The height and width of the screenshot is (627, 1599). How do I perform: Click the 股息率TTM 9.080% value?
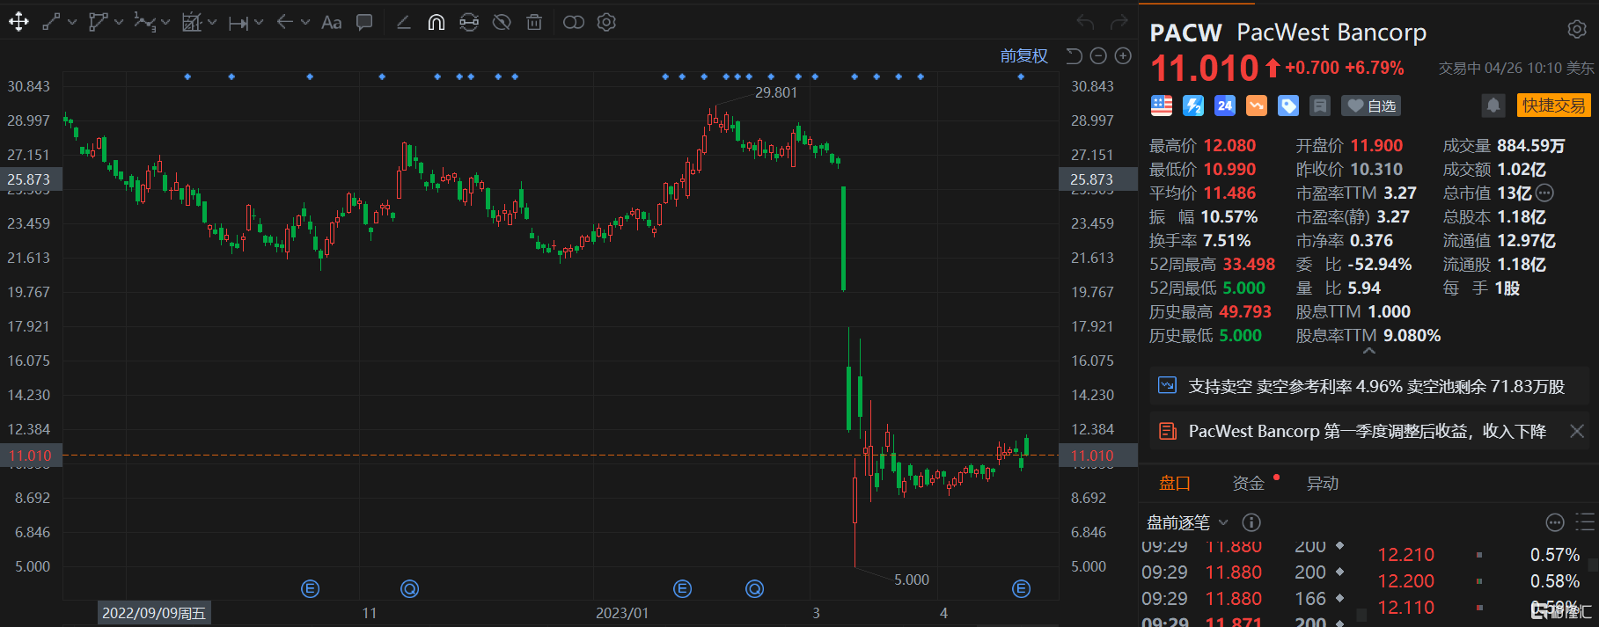[1412, 335]
